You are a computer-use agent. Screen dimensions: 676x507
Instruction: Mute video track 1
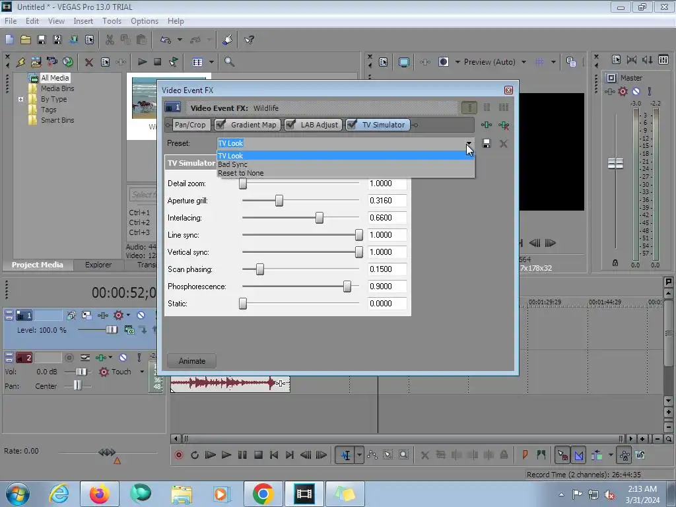point(141,315)
